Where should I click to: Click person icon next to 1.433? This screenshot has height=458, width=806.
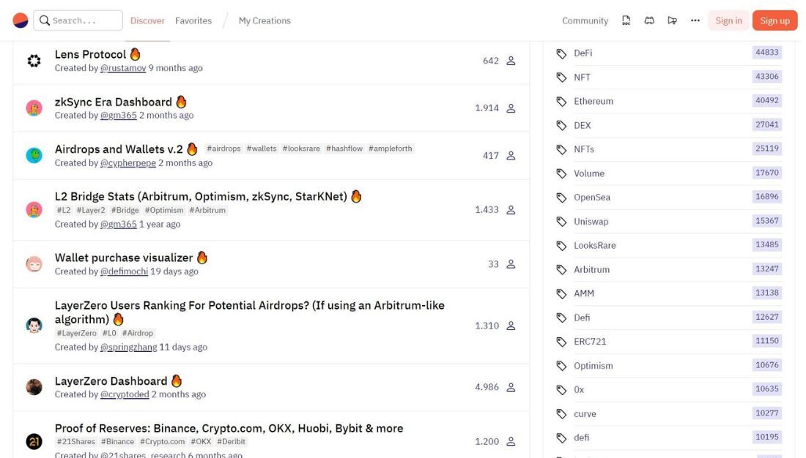511,210
